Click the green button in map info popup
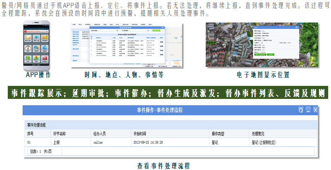 260,55
